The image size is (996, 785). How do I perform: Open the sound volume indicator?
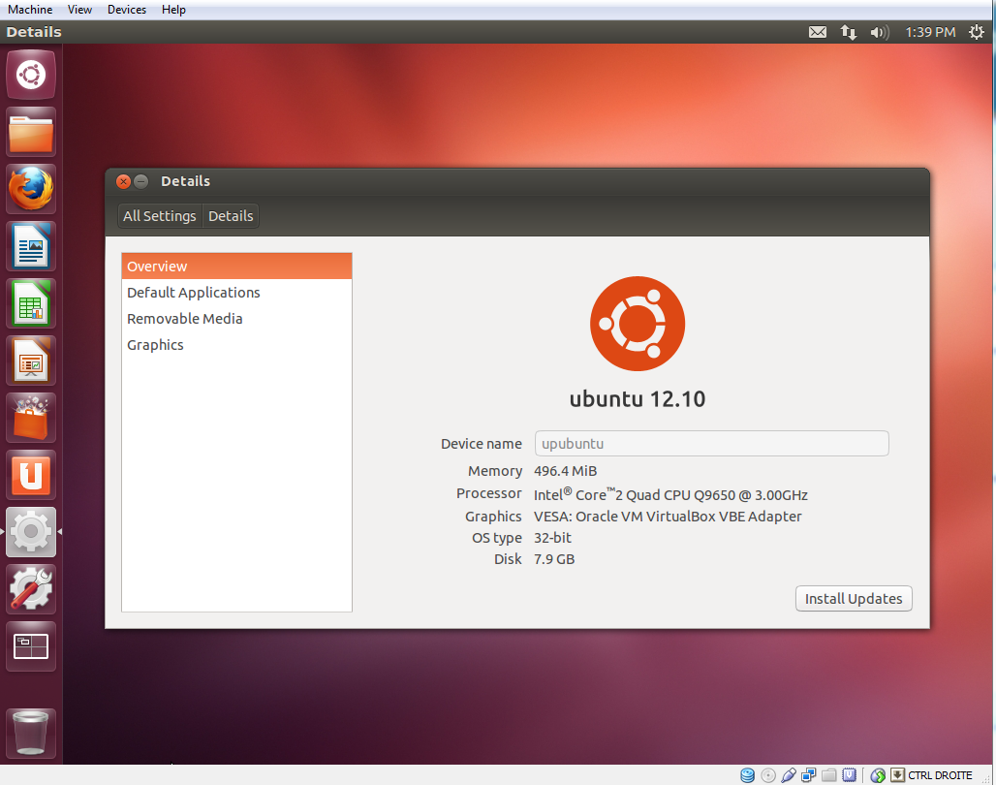[x=879, y=32]
